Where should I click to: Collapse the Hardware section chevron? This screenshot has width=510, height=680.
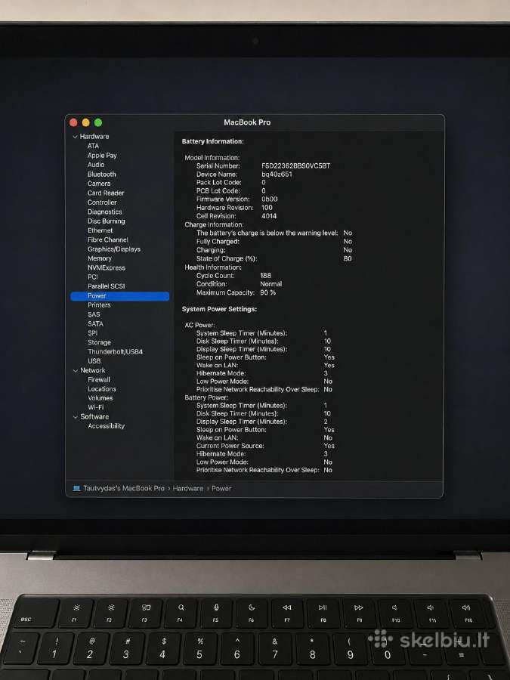(x=75, y=137)
